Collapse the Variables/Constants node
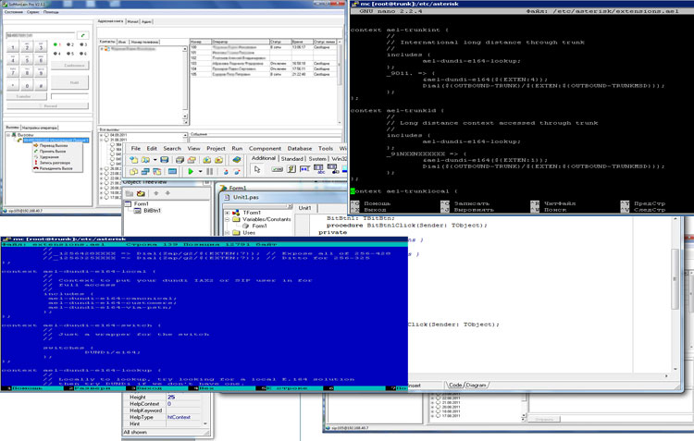The width and height of the screenshot is (694, 441). (227, 219)
